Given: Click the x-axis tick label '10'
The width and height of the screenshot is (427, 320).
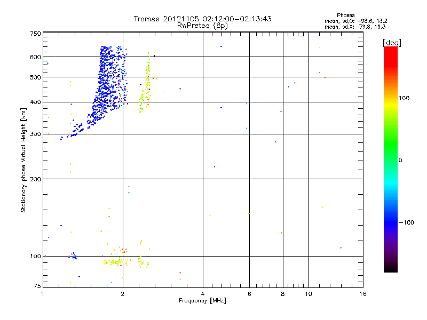Looking at the screenshot, I should click(309, 294).
